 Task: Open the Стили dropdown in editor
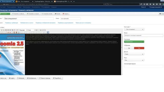tap(31, 30)
